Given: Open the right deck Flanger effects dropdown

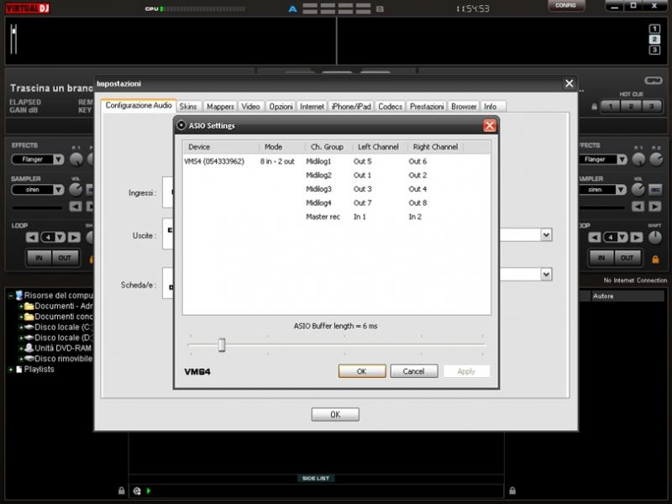Looking at the screenshot, I should pos(622,160).
